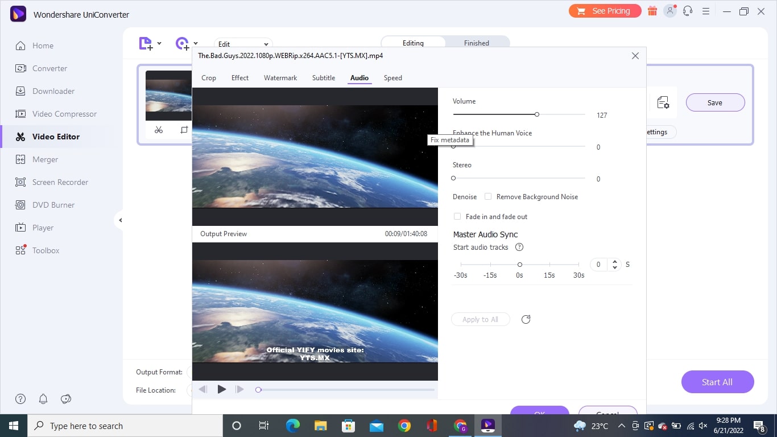Close the audio editing dialog
The width and height of the screenshot is (777, 437).
click(x=635, y=56)
